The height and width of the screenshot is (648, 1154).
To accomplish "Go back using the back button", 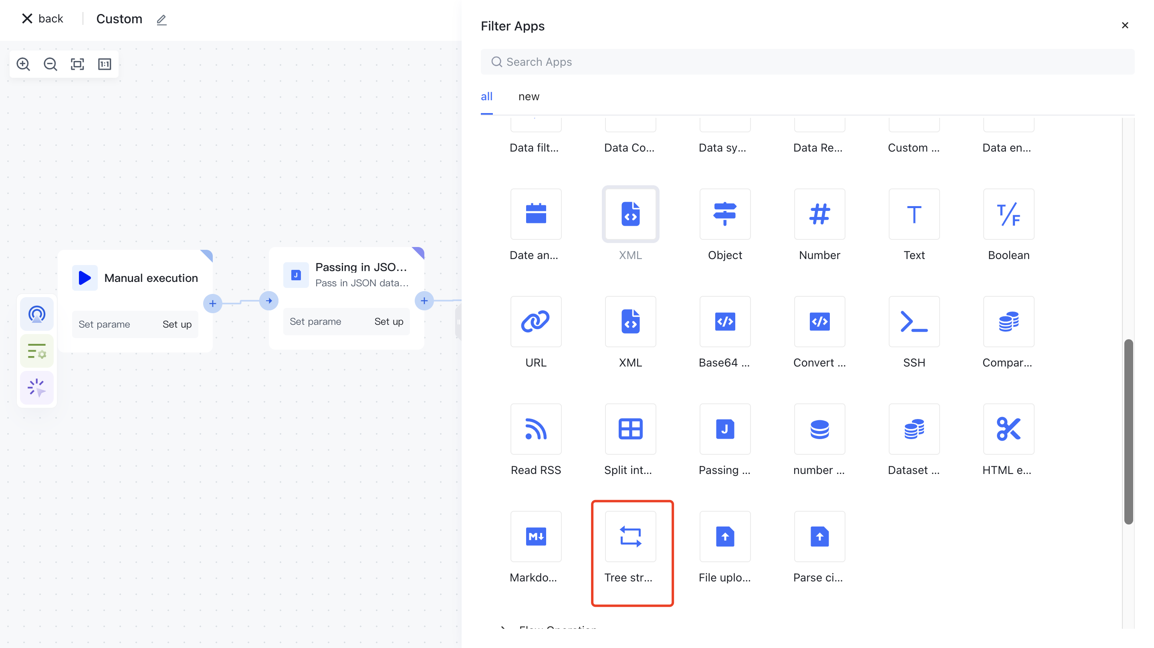I will pyautogui.click(x=42, y=19).
